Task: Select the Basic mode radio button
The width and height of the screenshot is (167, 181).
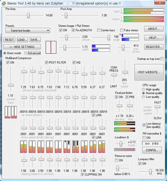Action: (x=5, y=53)
